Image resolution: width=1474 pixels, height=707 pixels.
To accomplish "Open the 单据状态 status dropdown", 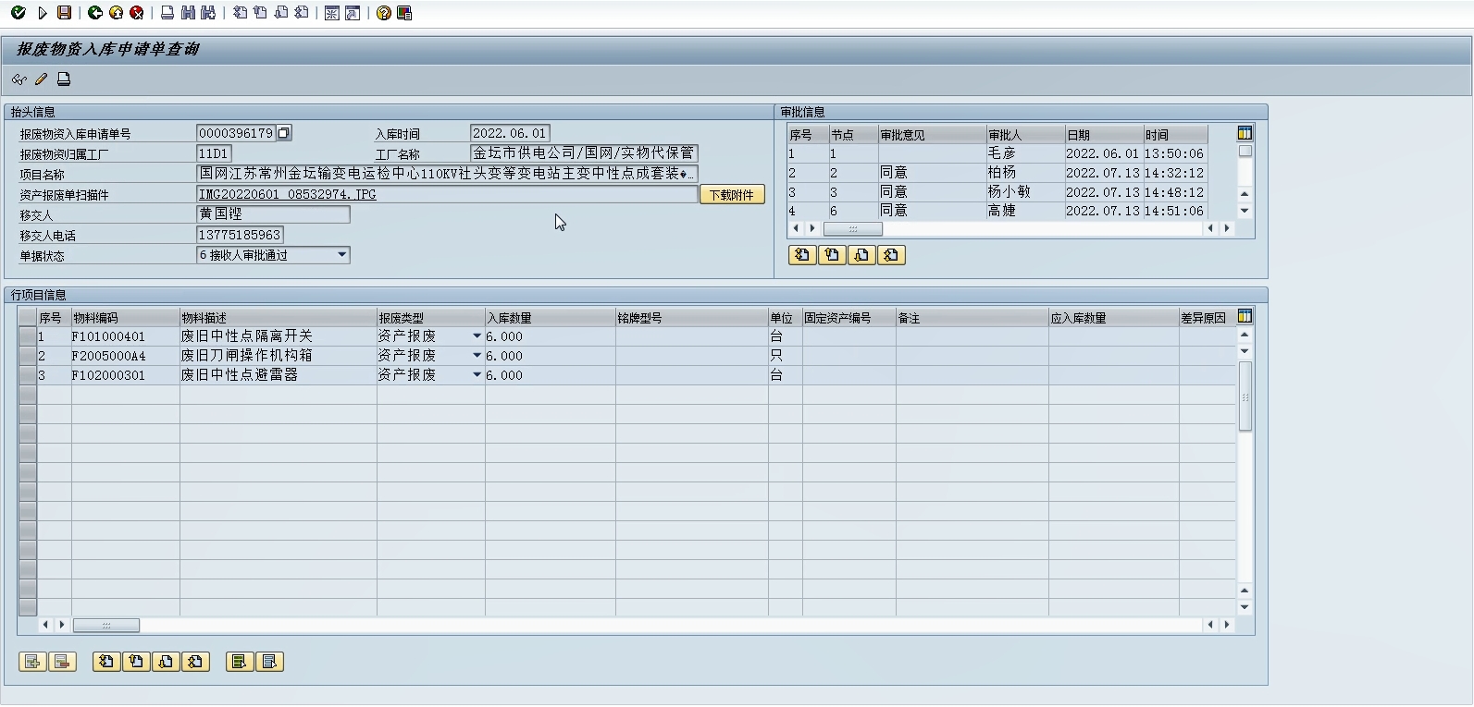I will pos(341,255).
